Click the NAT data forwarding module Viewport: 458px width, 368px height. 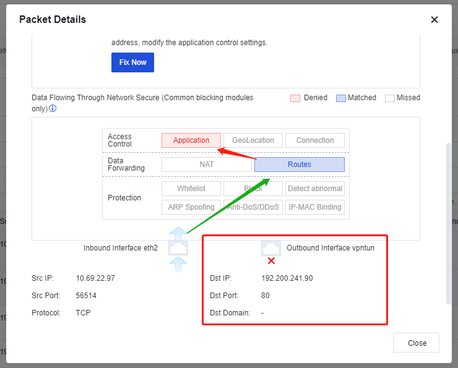pyautogui.click(x=207, y=165)
